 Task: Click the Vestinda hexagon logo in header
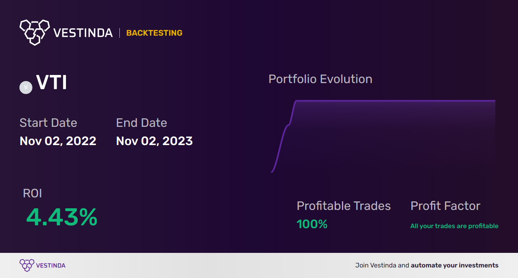click(34, 32)
